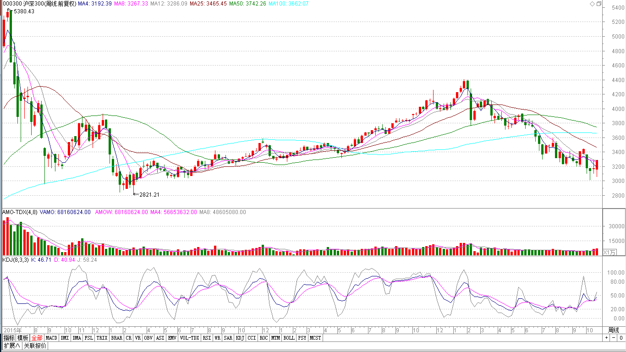The image size is (626, 352).
Task: Click the 0 reset button at bottom right
Action: [x=621, y=338]
